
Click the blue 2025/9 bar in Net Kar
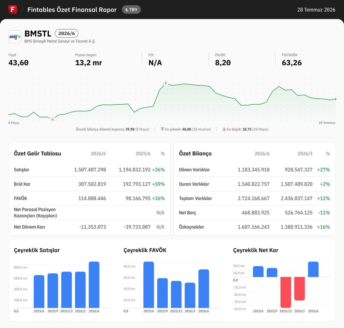(272, 272)
